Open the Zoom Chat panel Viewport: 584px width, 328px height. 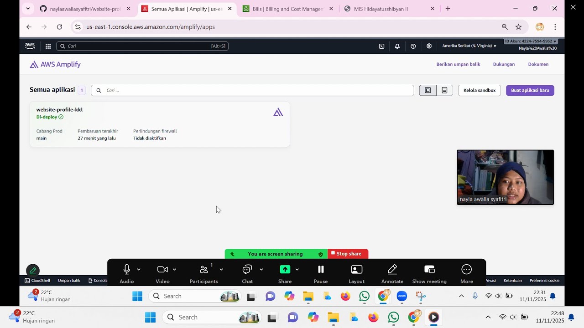click(x=247, y=273)
